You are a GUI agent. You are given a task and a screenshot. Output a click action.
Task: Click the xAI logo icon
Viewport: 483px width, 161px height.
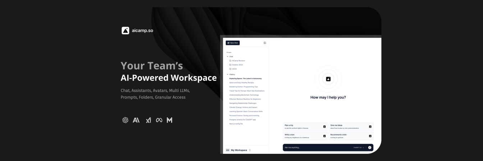148,120
